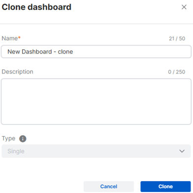Click the Clone dashboard dialog title

(x=36, y=7)
